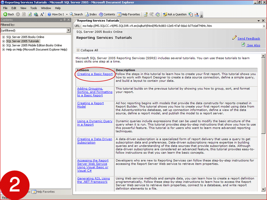Open the View menu
The image size is (267, 200).
(x=23, y=8)
